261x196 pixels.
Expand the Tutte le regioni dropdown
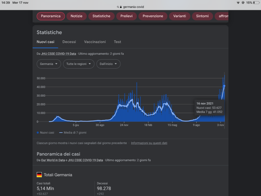(x=79, y=64)
